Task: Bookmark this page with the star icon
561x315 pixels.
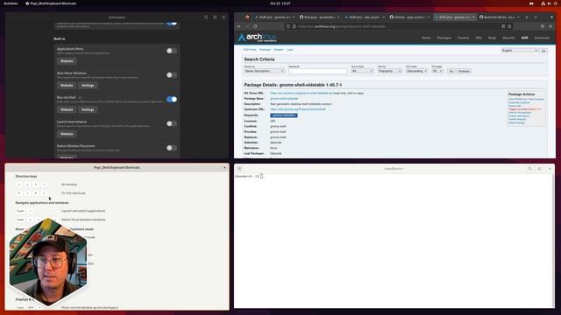Action: pos(509,26)
